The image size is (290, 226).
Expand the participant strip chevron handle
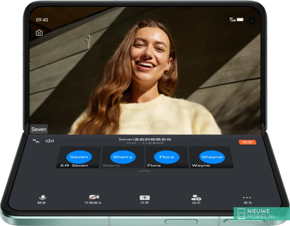[x=145, y=171]
